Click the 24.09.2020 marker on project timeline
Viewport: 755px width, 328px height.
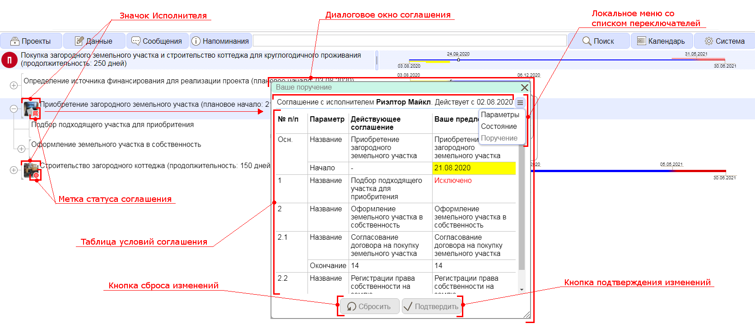click(x=458, y=59)
